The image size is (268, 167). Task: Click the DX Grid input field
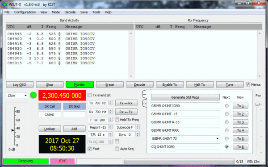pos(74,115)
